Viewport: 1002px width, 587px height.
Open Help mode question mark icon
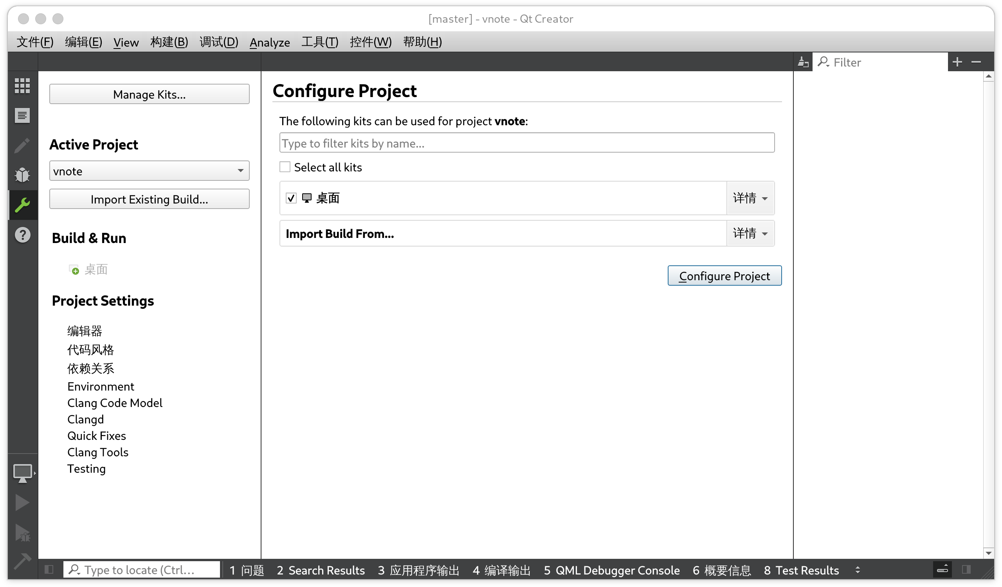22,235
